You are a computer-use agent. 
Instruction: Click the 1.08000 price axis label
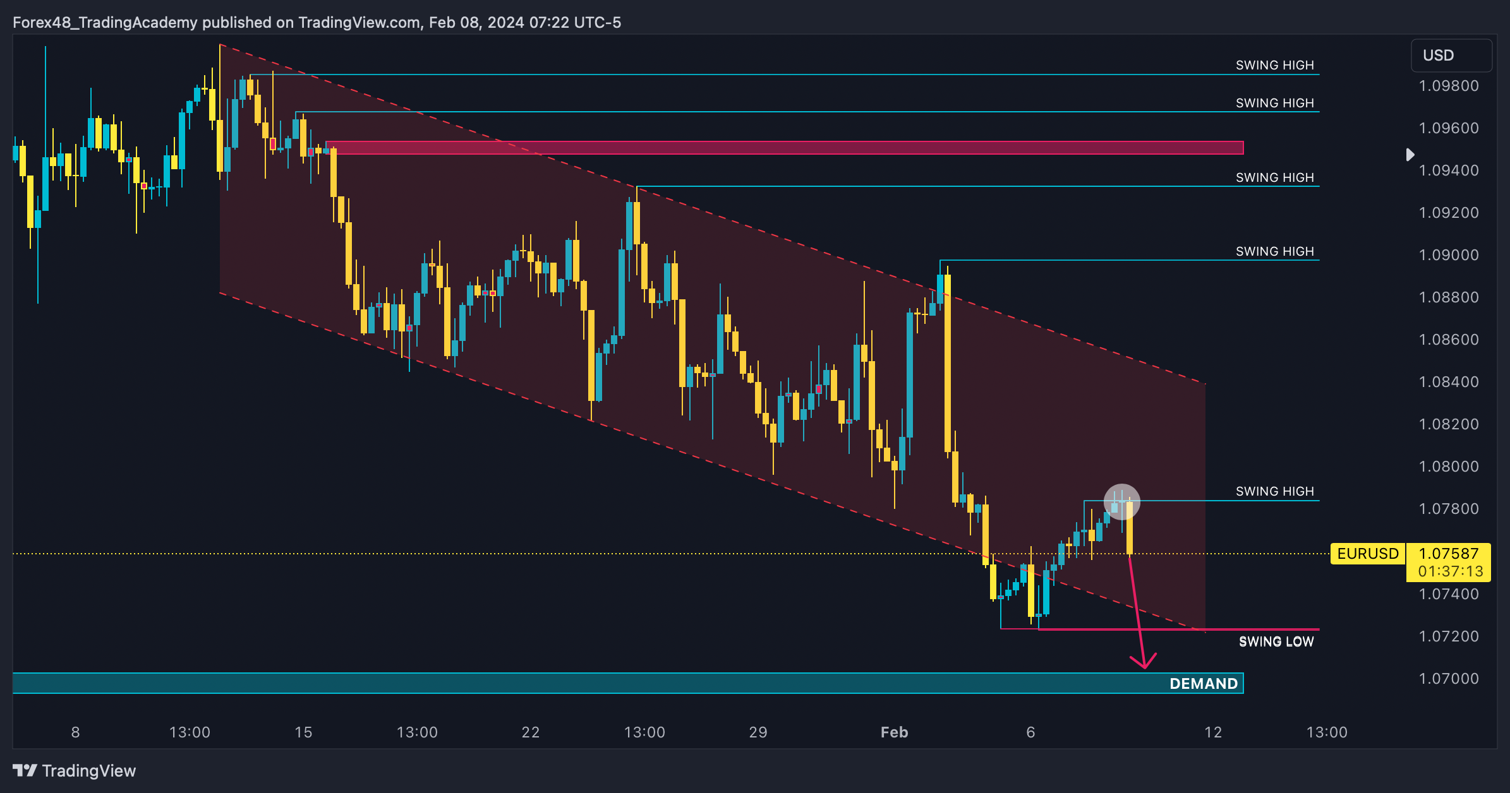[1449, 467]
